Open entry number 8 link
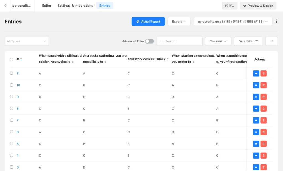Screen dimensions: 283x171 (x=17, y=108)
